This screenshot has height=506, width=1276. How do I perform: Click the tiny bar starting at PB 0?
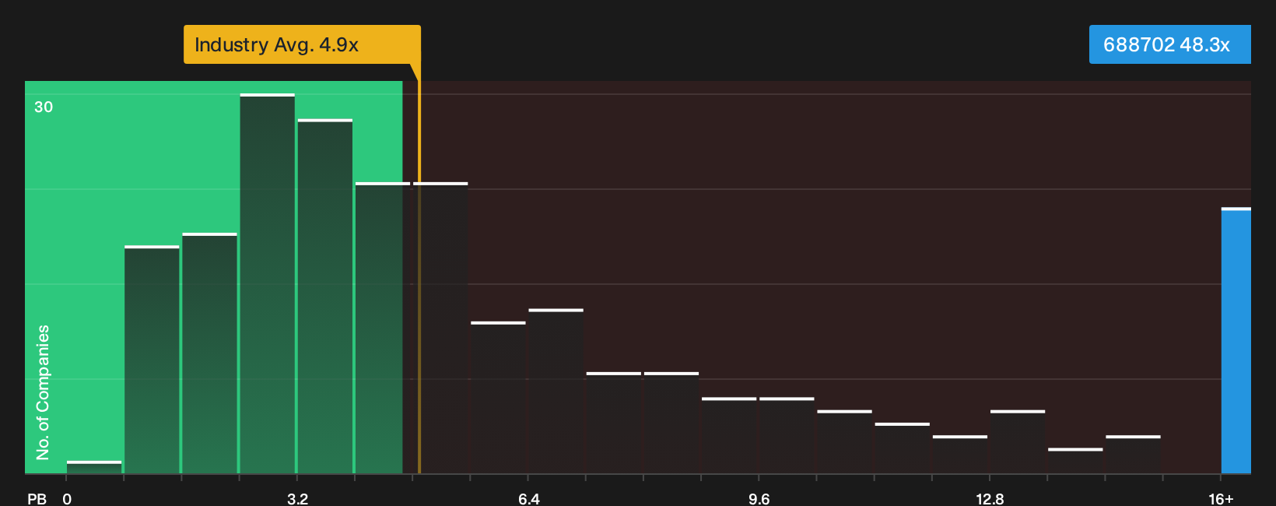pyautogui.click(x=94, y=467)
